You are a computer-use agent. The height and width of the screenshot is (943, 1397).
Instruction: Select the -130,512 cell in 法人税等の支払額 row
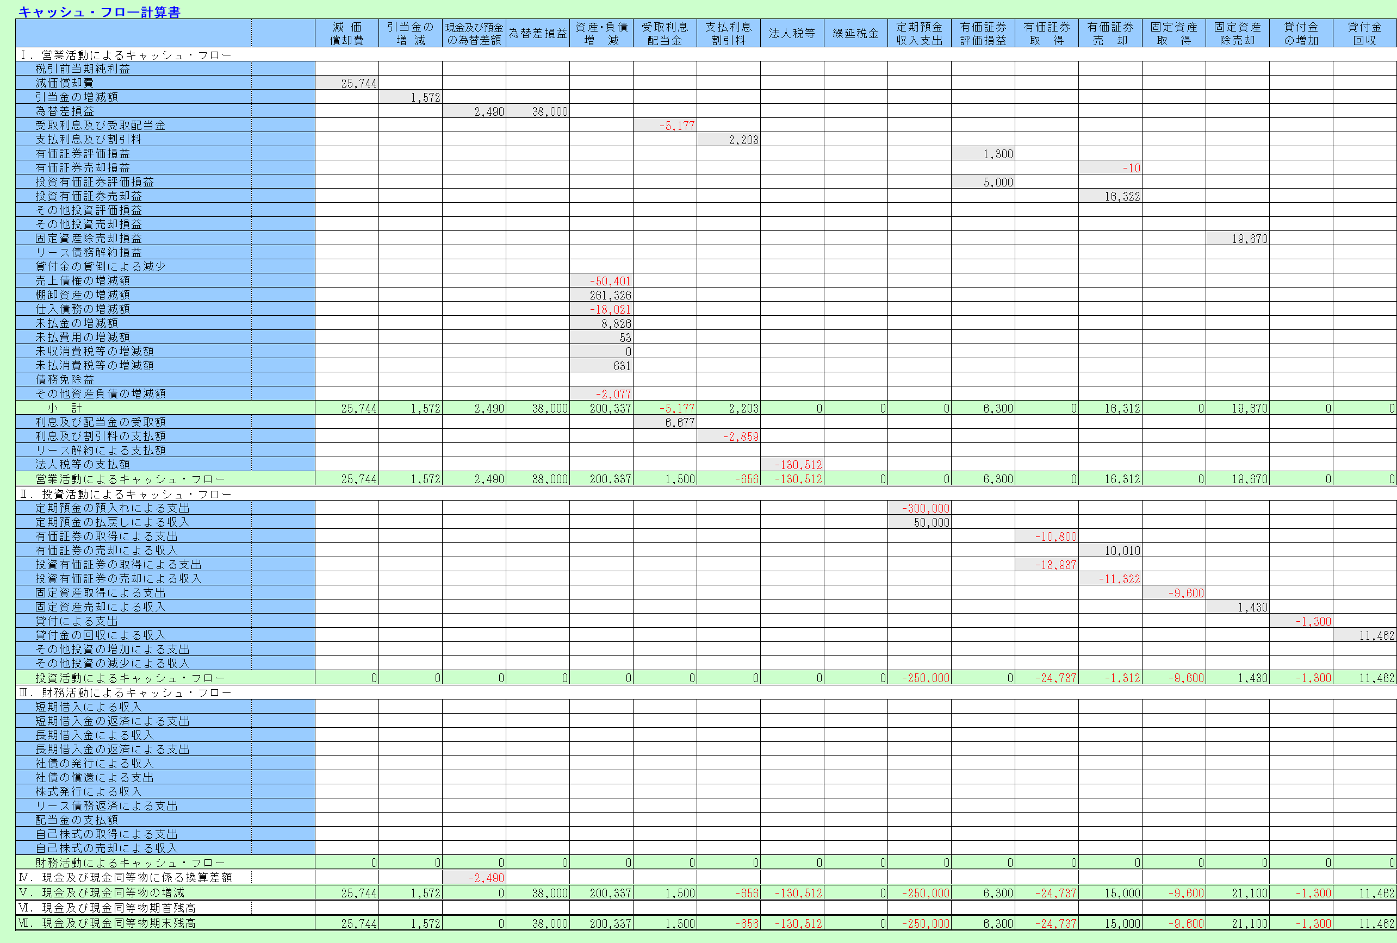(x=792, y=464)
